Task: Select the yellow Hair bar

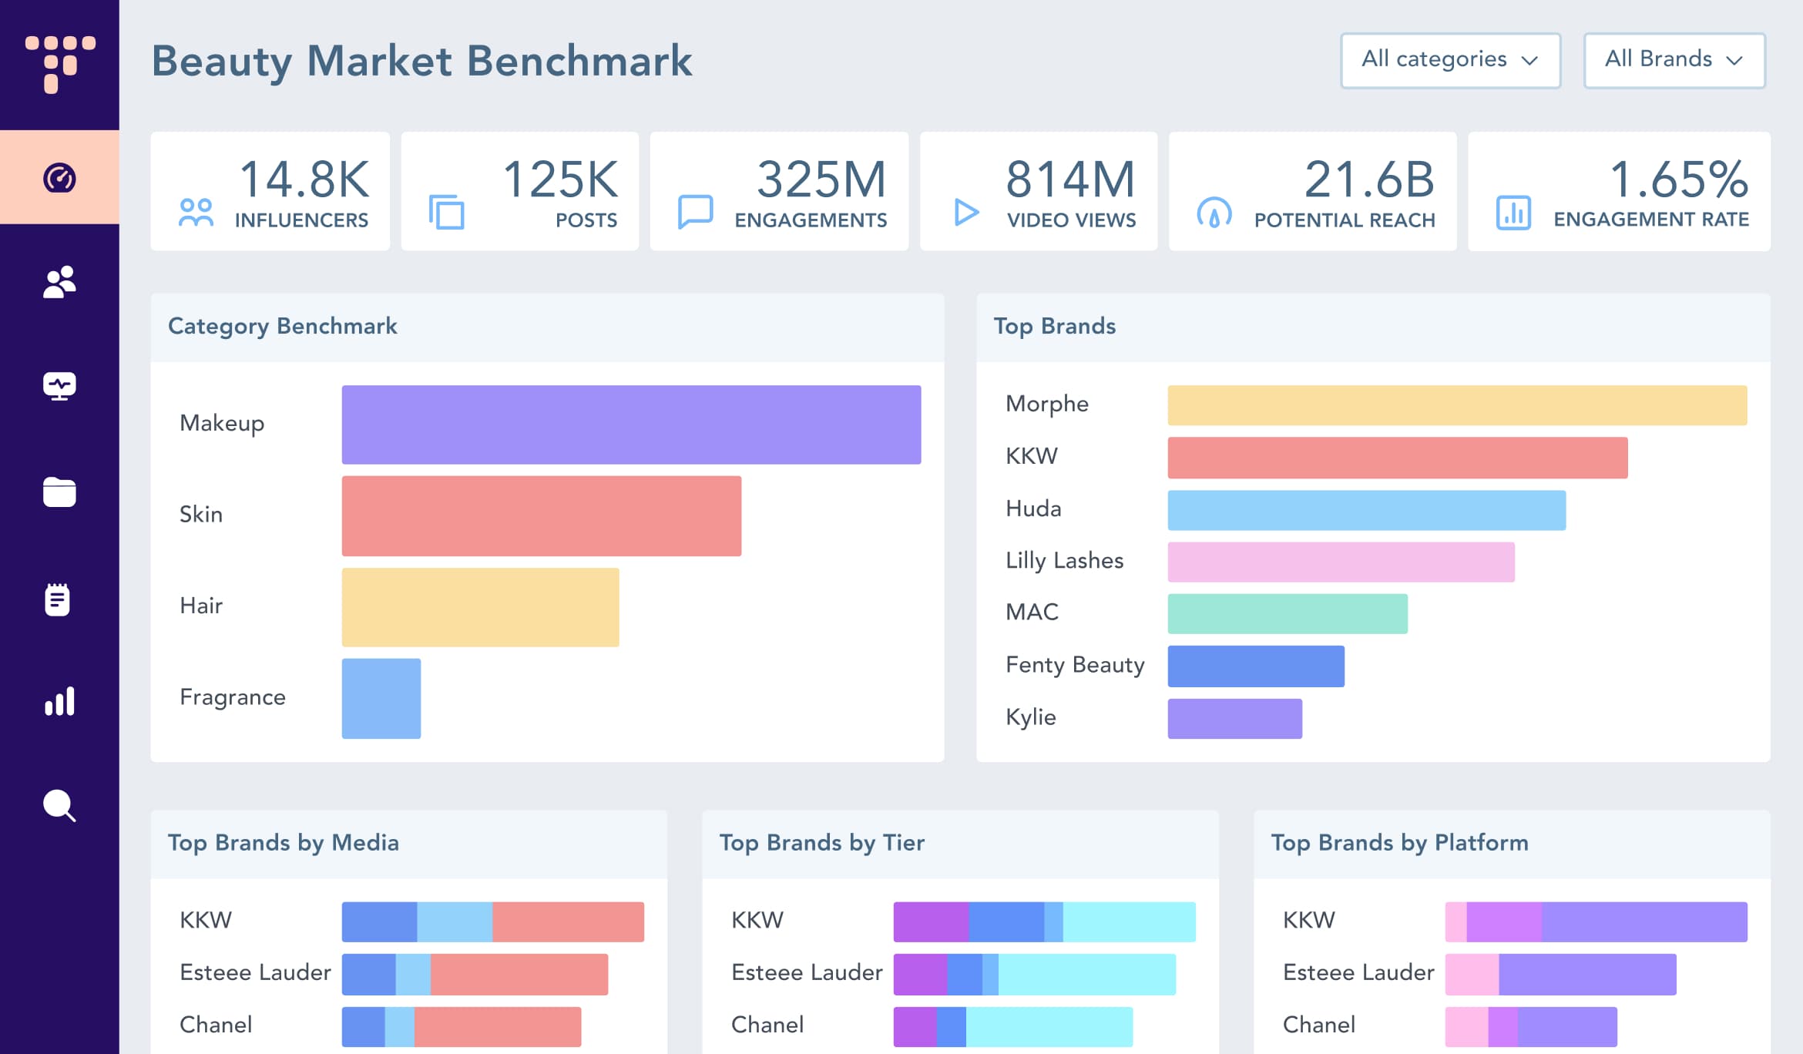Action: (x=480, y=607)
